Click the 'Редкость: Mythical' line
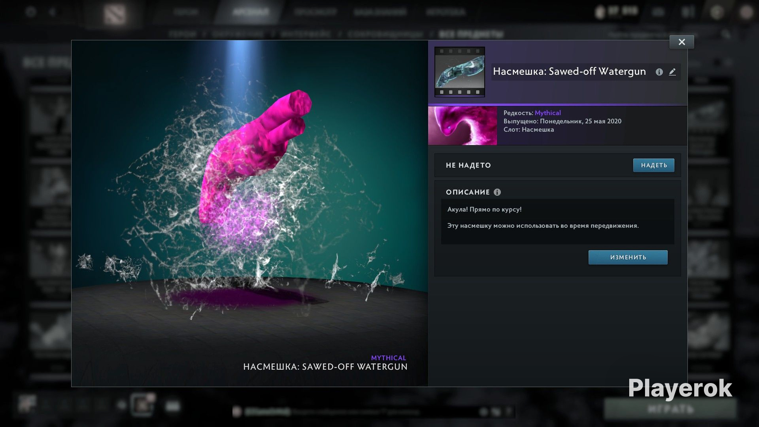 (x=532, y=113)
